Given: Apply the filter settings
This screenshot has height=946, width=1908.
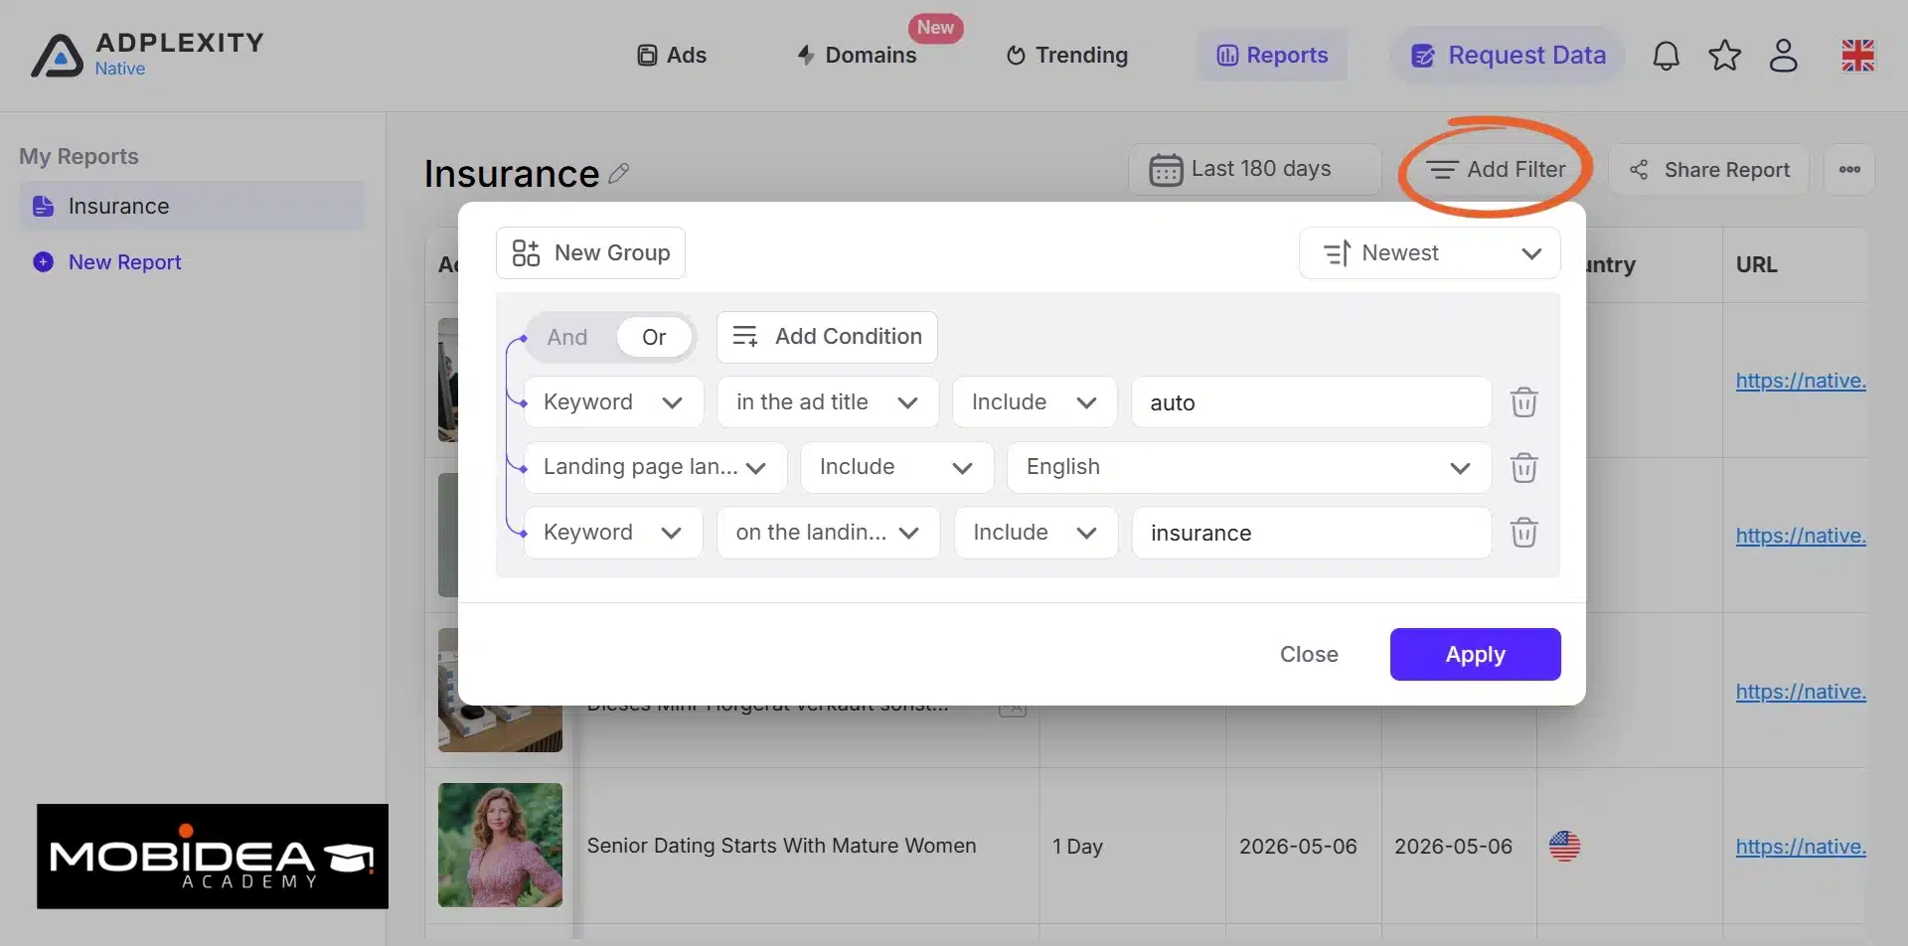Looking at the screenshot, I should [1475, 654].
